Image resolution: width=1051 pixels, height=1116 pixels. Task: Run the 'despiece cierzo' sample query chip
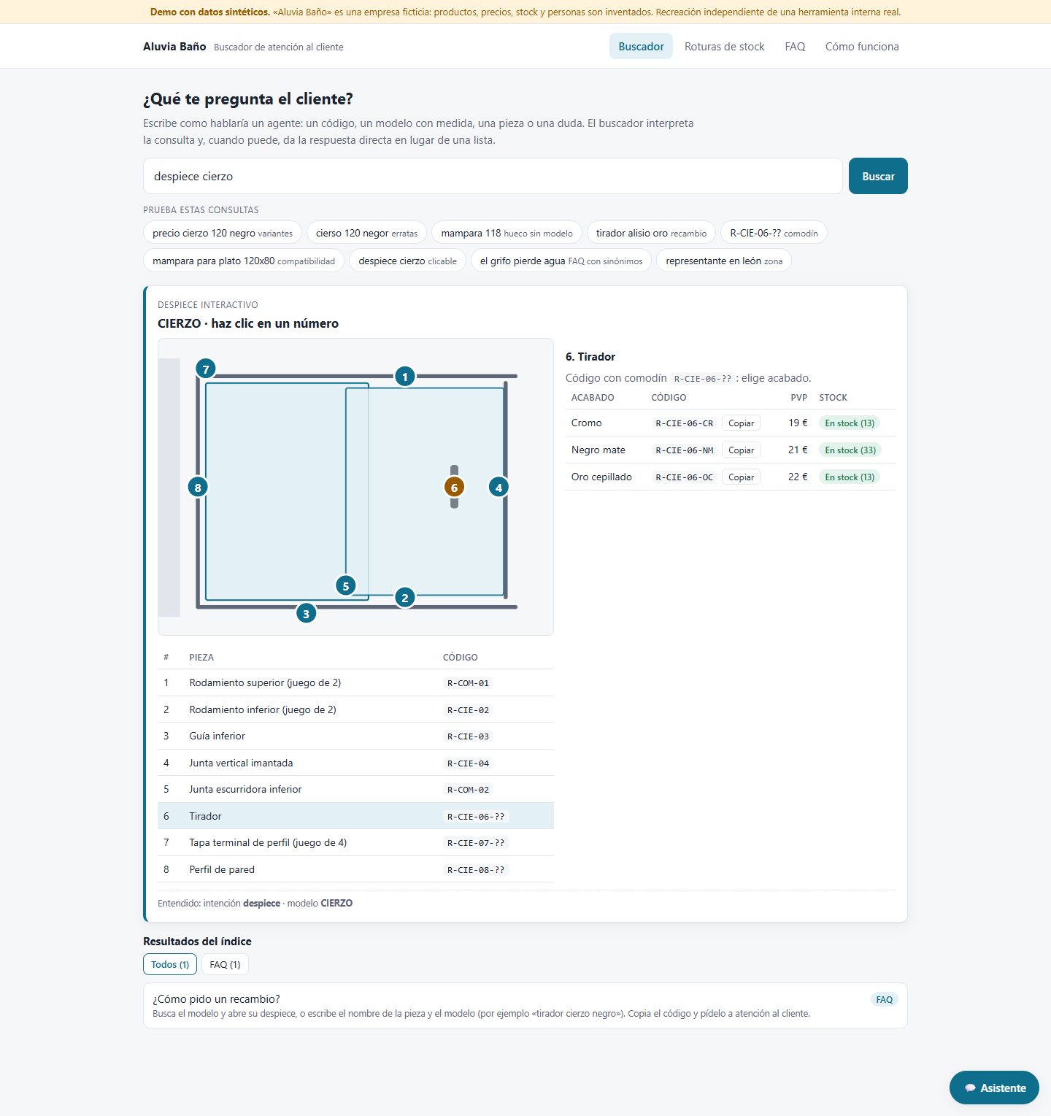(407, 261)
